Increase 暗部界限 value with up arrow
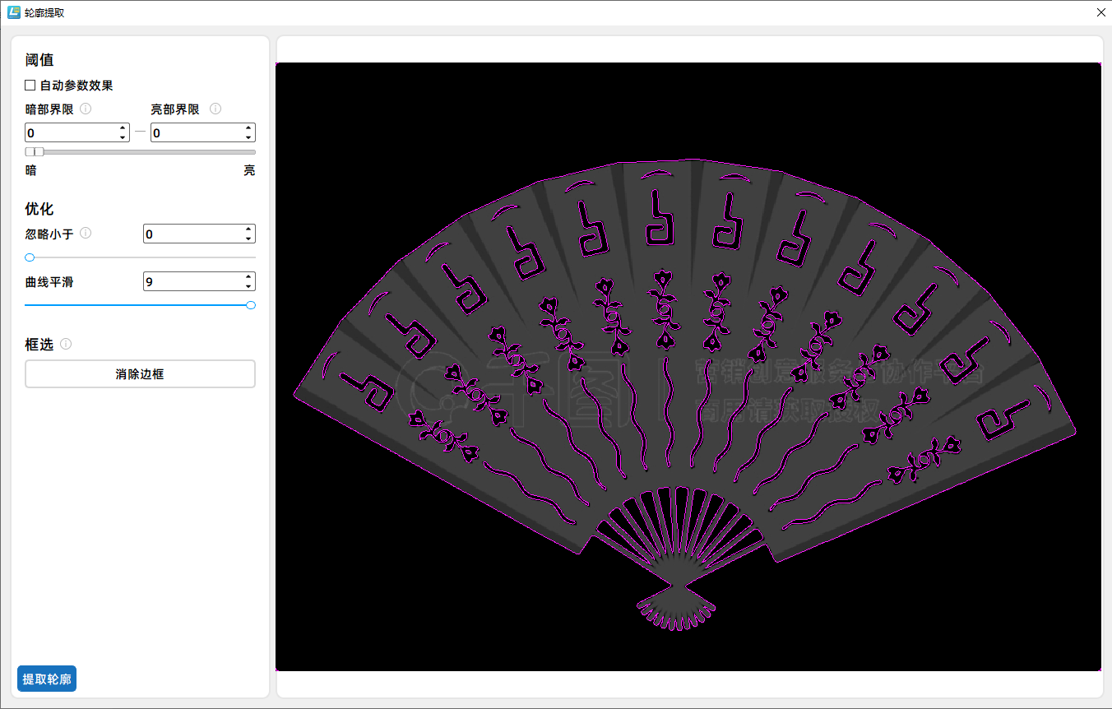The width and height of the screenshot is (1112, 709). [x=123, y=128]
